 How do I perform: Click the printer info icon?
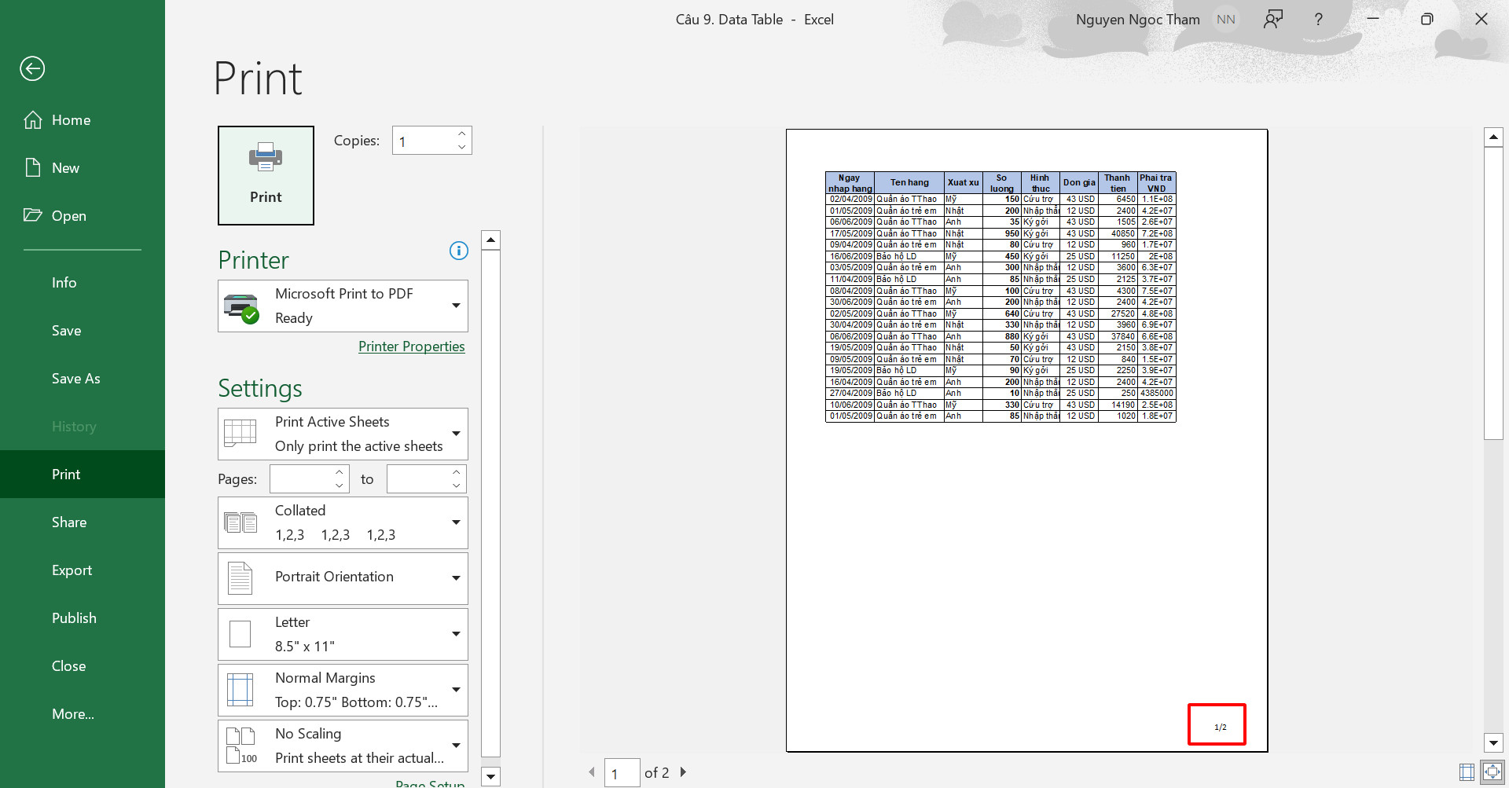pyautogui.click(x=458, y=251)
